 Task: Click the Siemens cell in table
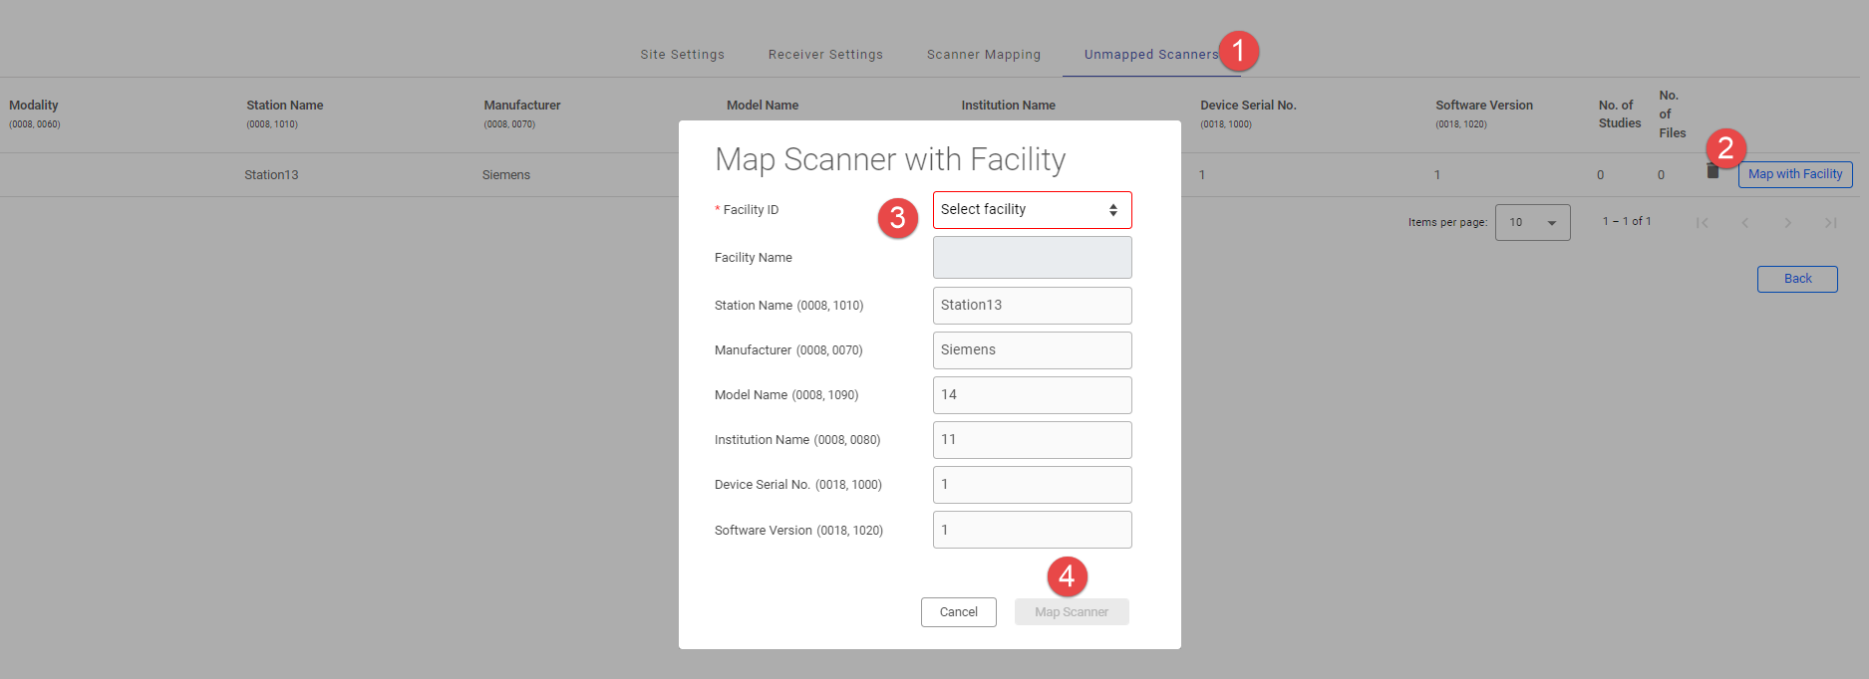[506, 175]
